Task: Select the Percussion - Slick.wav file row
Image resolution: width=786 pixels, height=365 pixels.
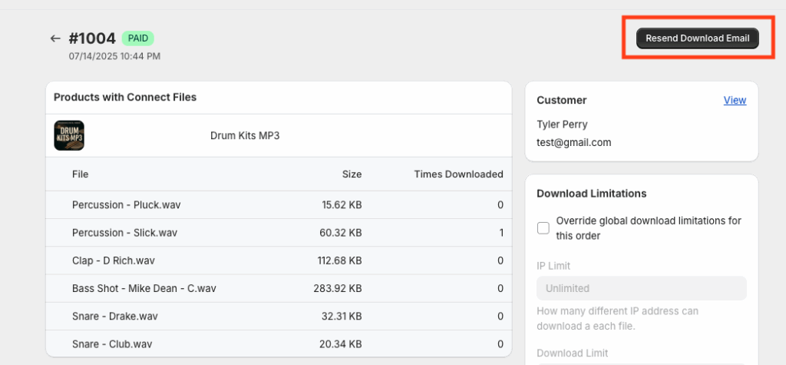Action: point(279,233)
